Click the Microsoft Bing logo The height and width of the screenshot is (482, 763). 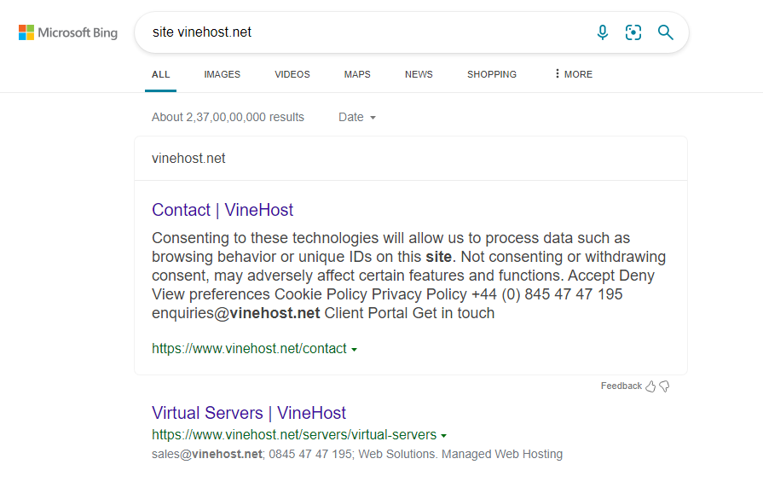68,33
